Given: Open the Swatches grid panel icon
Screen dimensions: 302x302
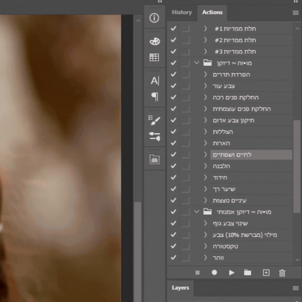Looking at the screenshot, I should tap(154, 57).
